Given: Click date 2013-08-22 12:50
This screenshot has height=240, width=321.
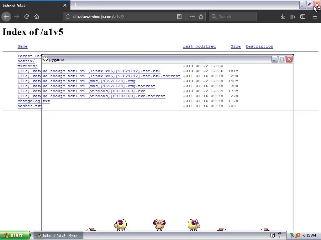Looking at the screenshot, I should tap(203, 66).
